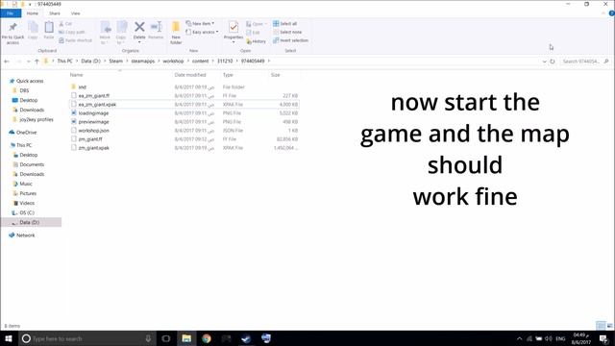Open the New item dropdown
This screenshot has height=346, width=615.
pos(200,23)
